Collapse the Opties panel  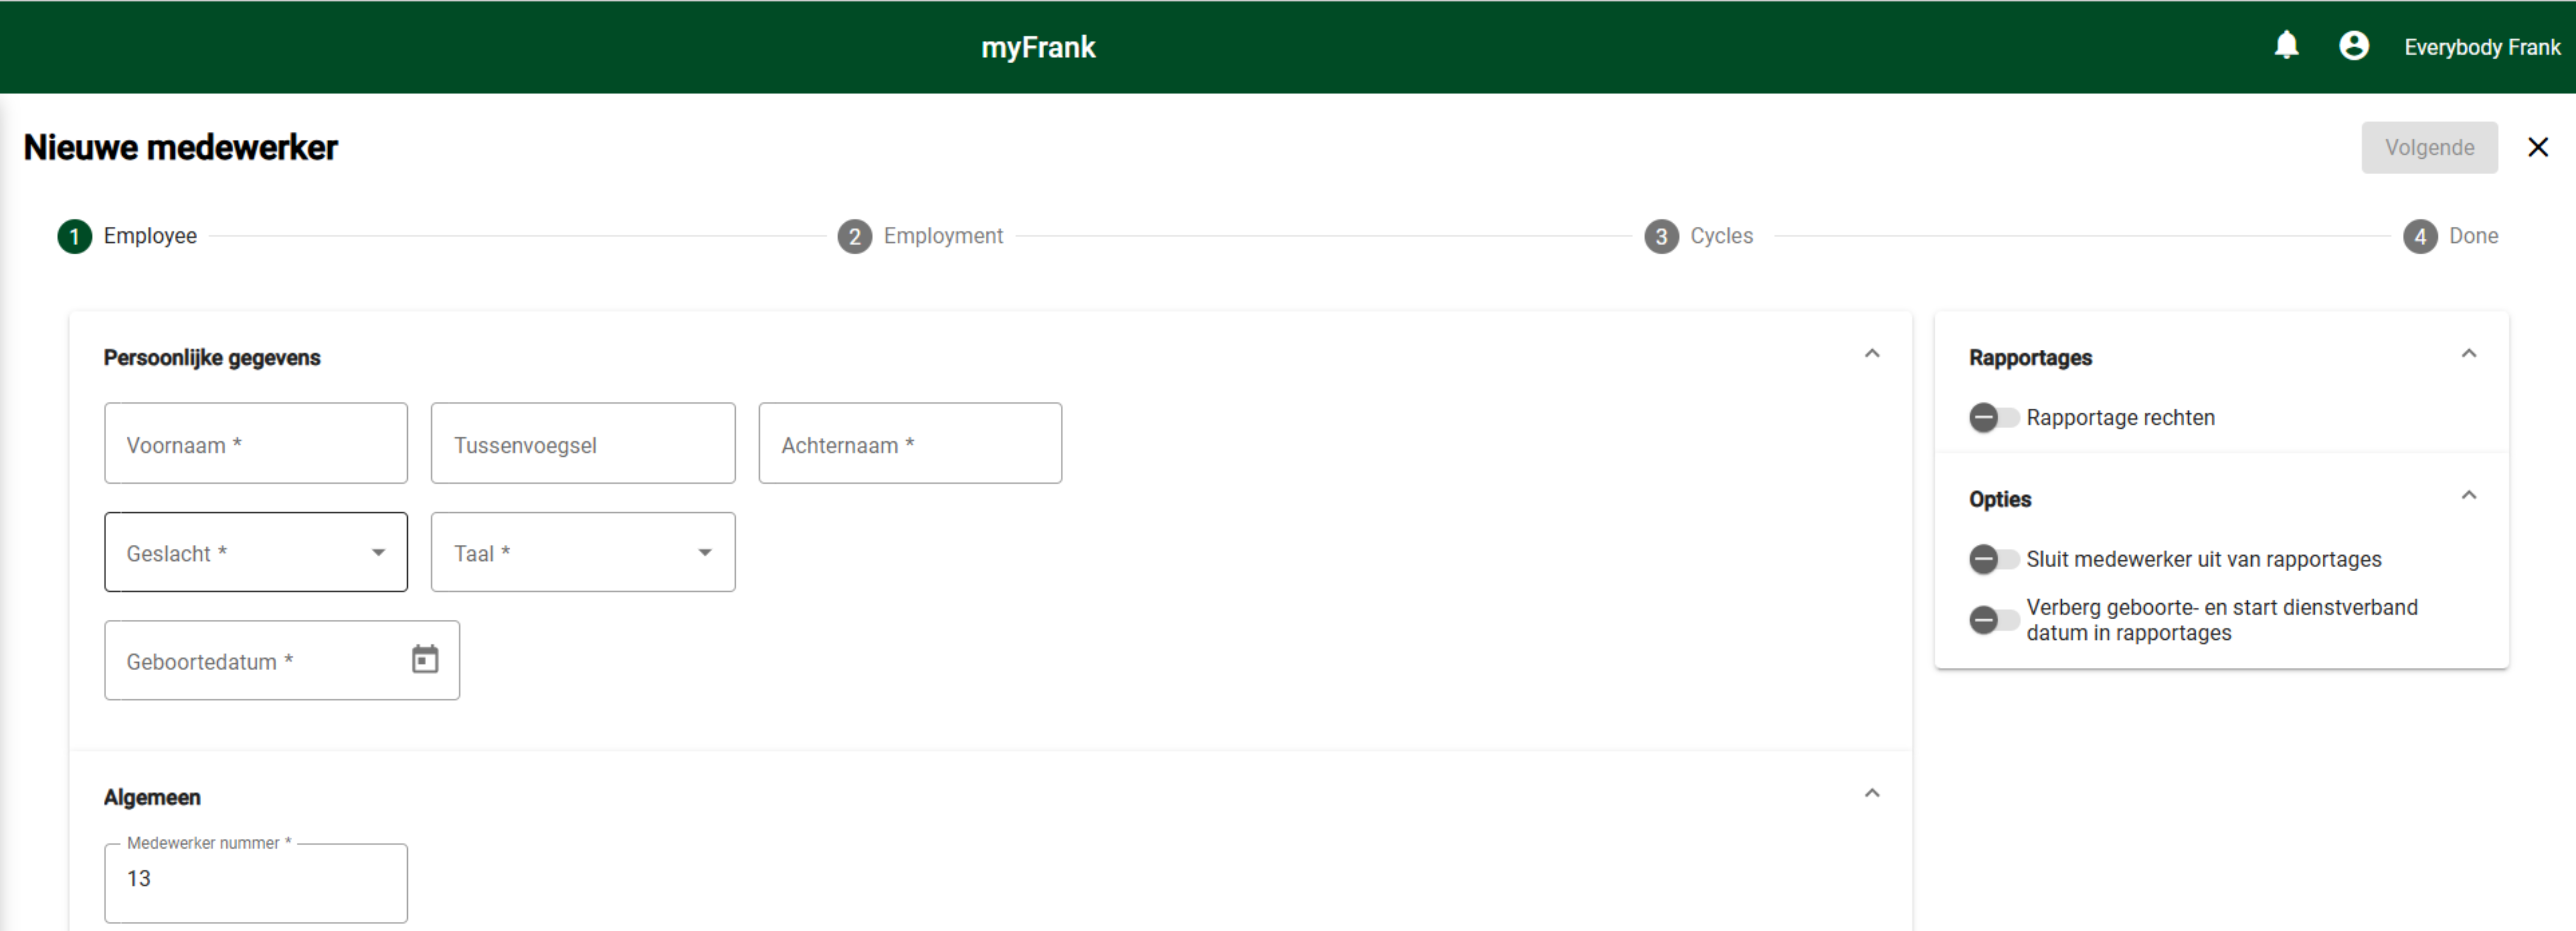(2469, 495)
